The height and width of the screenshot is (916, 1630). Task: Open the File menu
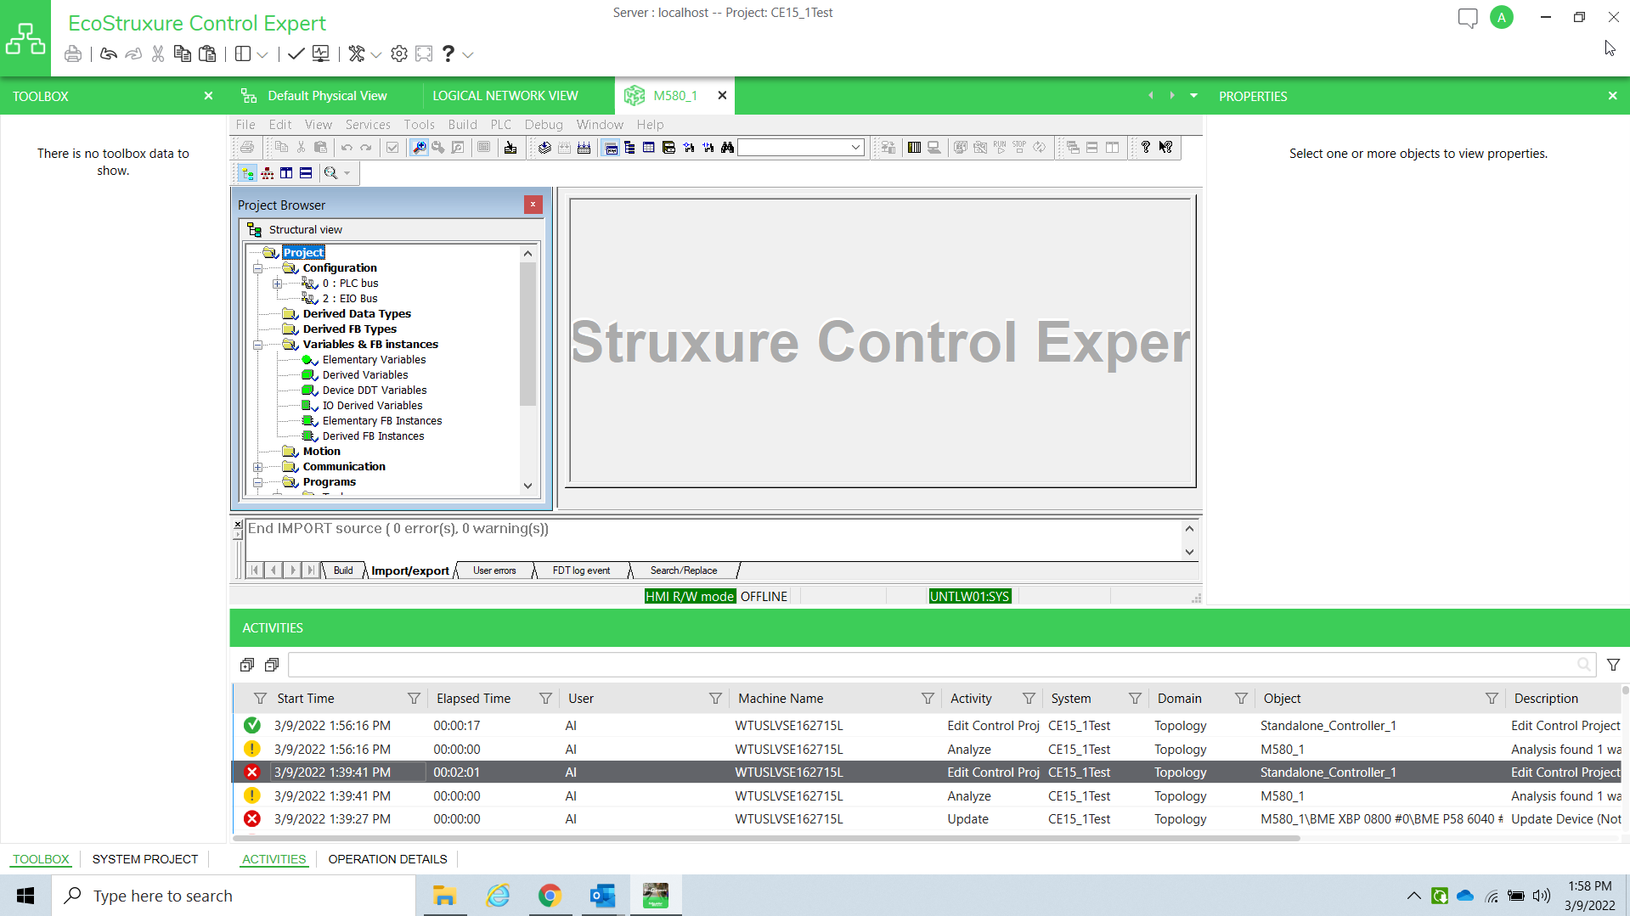[245, 125]
